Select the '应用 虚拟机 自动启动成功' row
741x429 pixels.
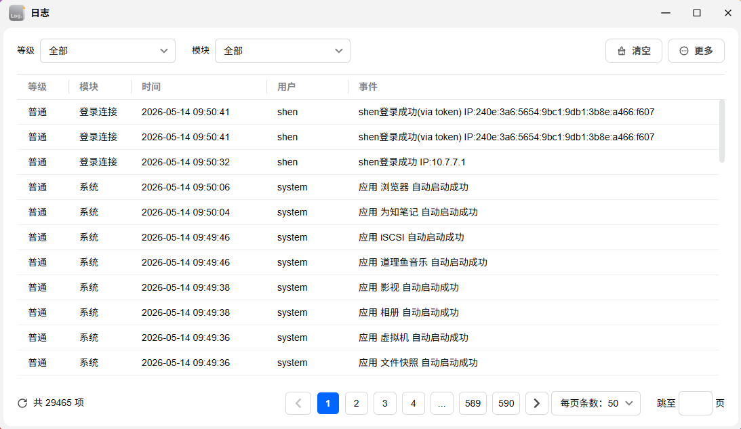(368, 338)
